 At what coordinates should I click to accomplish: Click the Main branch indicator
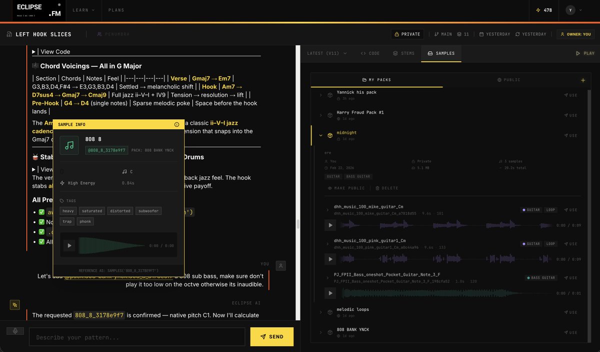pos(443,34)
